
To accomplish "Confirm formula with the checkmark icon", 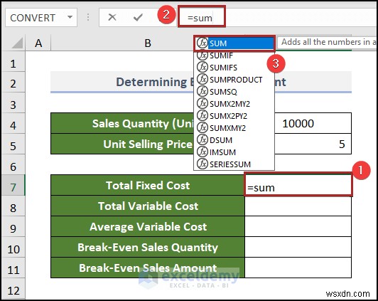I will (138, 17).
